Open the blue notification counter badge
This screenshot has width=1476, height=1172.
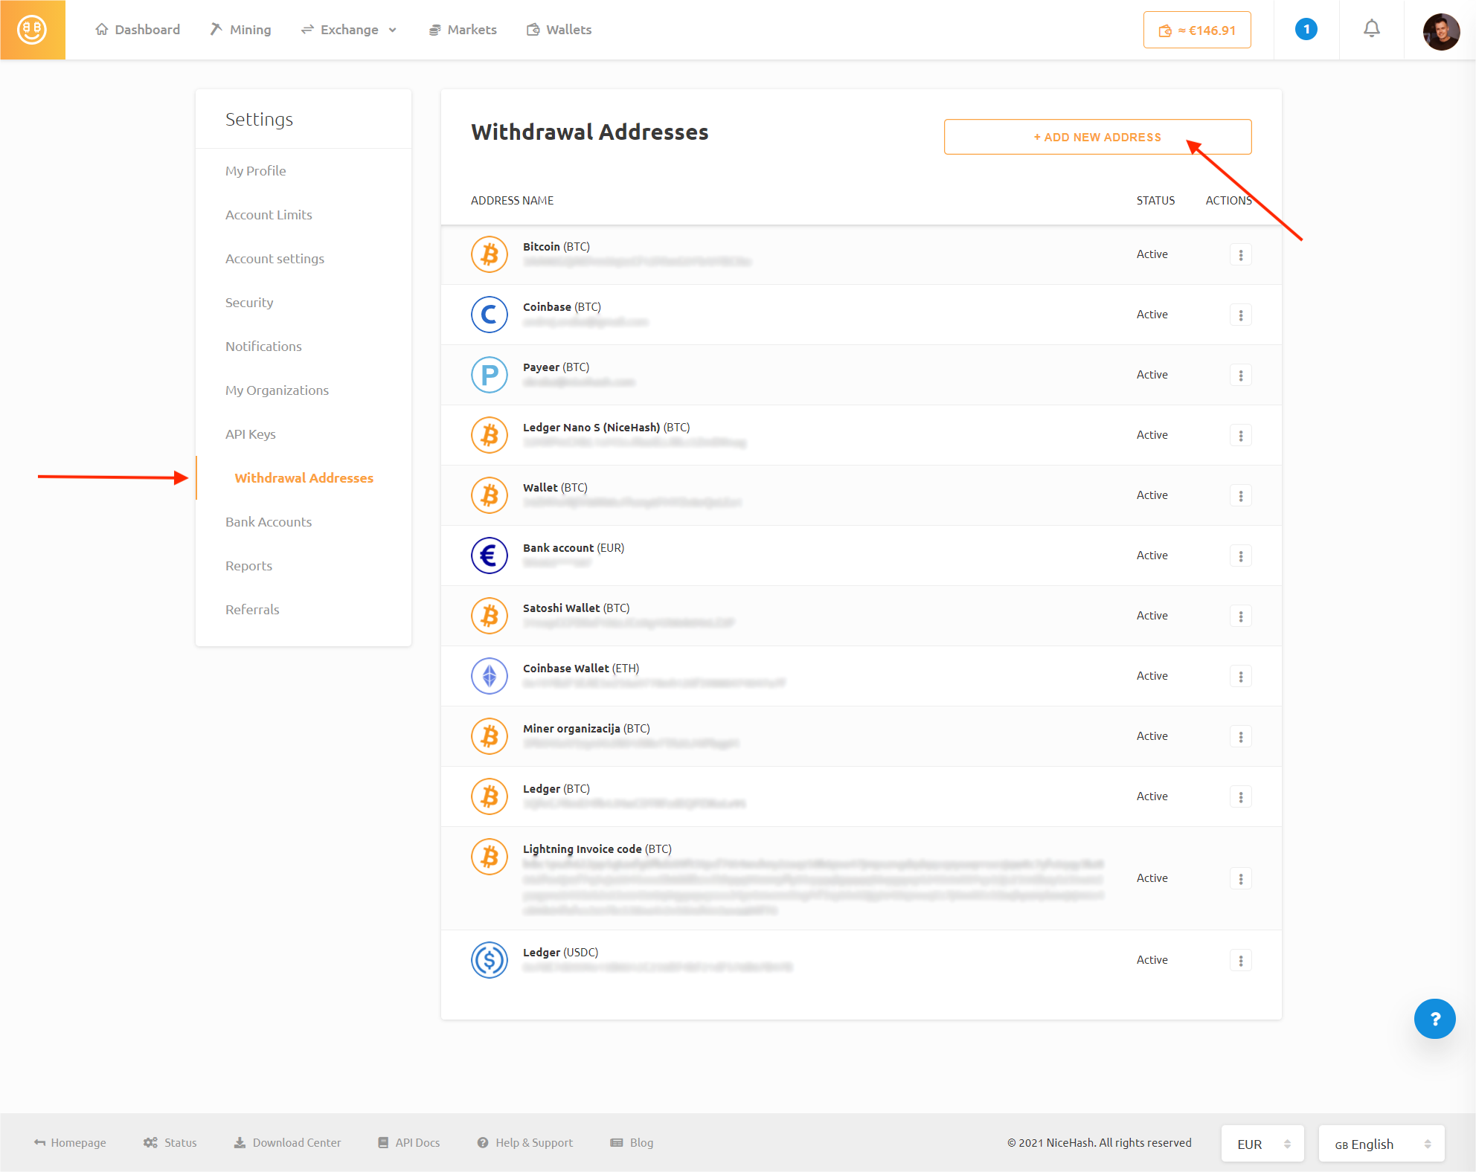click(x=1306, y=29)
